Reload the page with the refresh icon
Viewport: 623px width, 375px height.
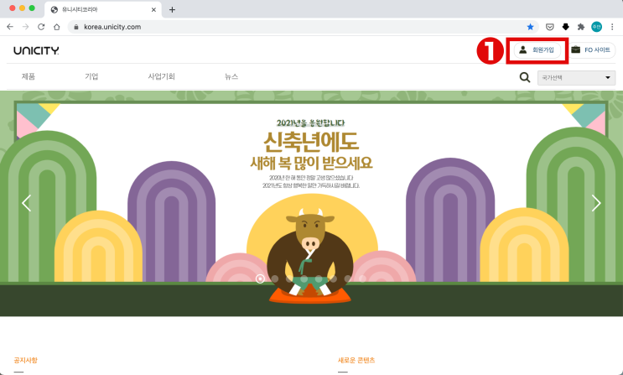point(41,27)
